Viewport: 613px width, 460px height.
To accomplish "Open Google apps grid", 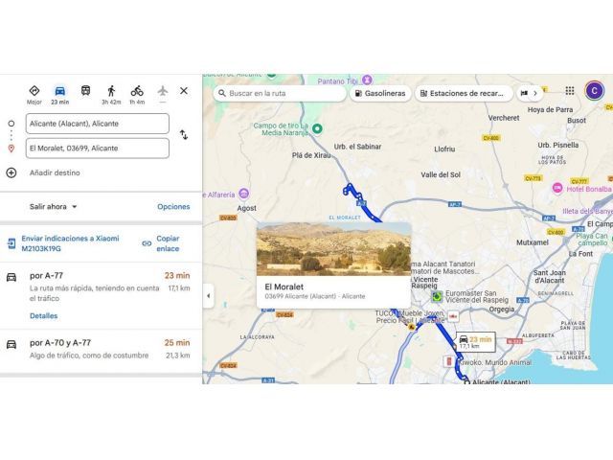I will [x=570, y=91].
